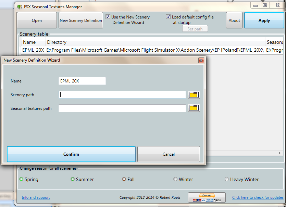Open the About dialog
The height and width of the screenshot is (207, 286).
pyautogui.click(x=234, y=20)
